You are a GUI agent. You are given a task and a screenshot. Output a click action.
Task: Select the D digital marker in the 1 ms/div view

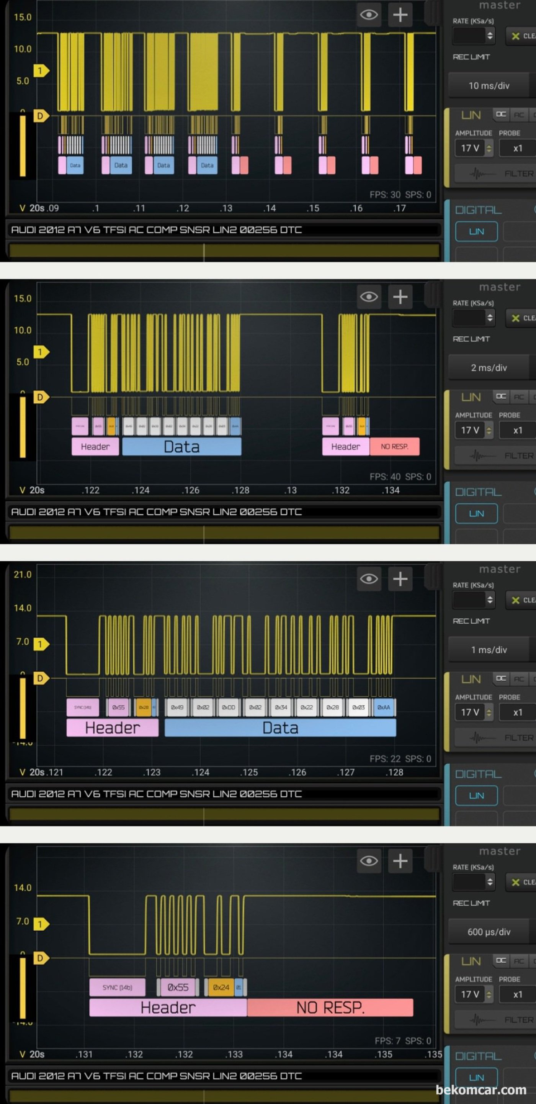click(41, 678)
